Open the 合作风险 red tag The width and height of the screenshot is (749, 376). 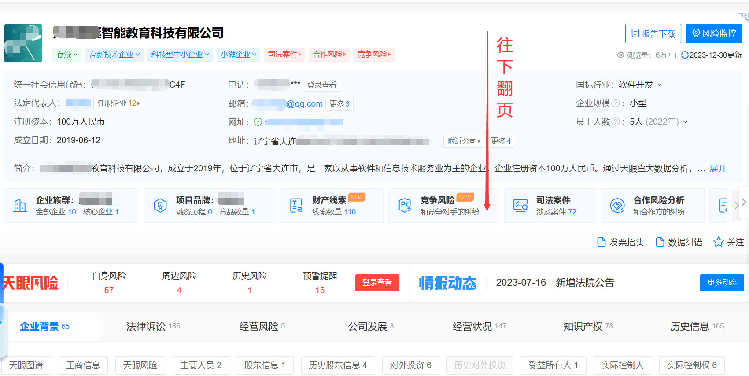329,55
